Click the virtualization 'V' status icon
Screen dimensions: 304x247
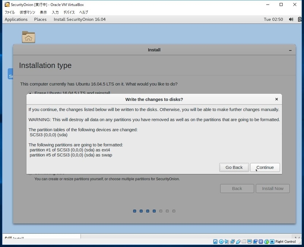[x=261, y=241]
